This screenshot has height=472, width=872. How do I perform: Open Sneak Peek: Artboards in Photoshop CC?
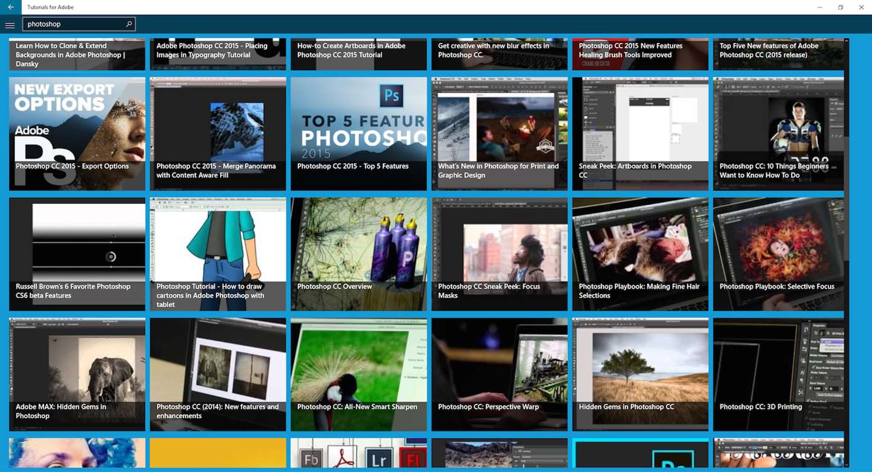pos(640,134)
